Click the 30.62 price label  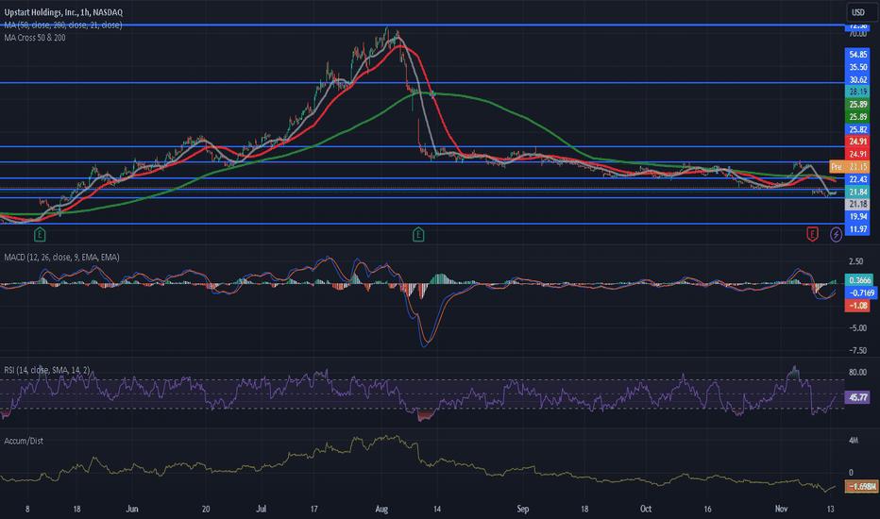[x=857, y=79]
